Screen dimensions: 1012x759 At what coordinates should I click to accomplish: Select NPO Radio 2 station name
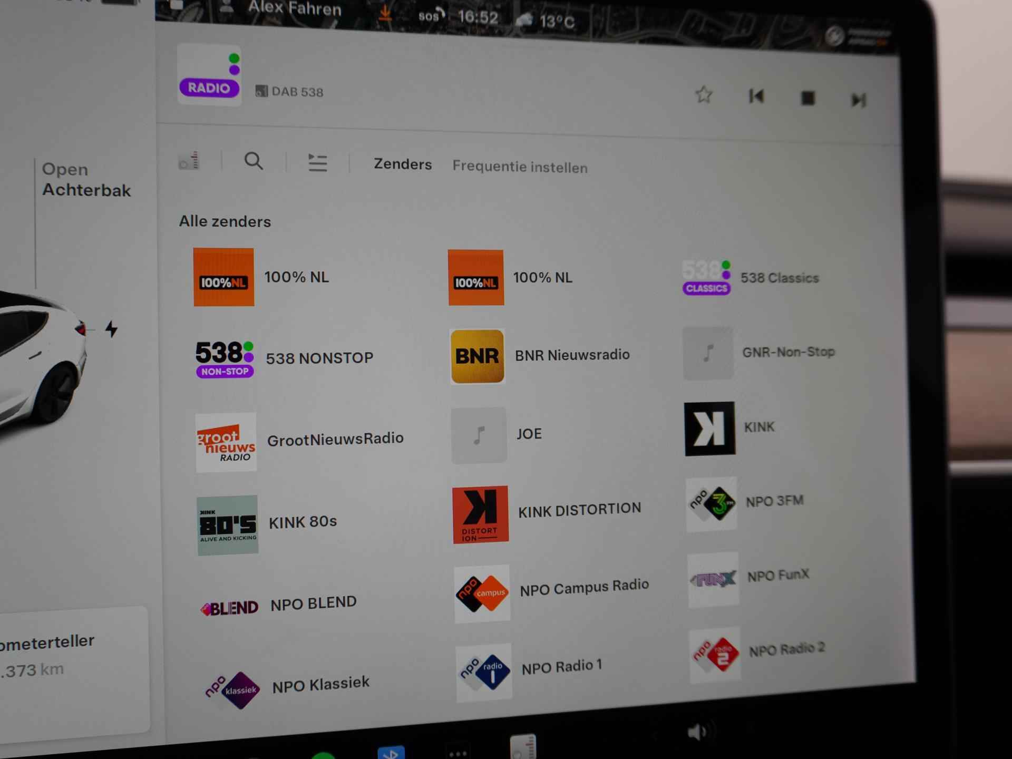[787, 649]
